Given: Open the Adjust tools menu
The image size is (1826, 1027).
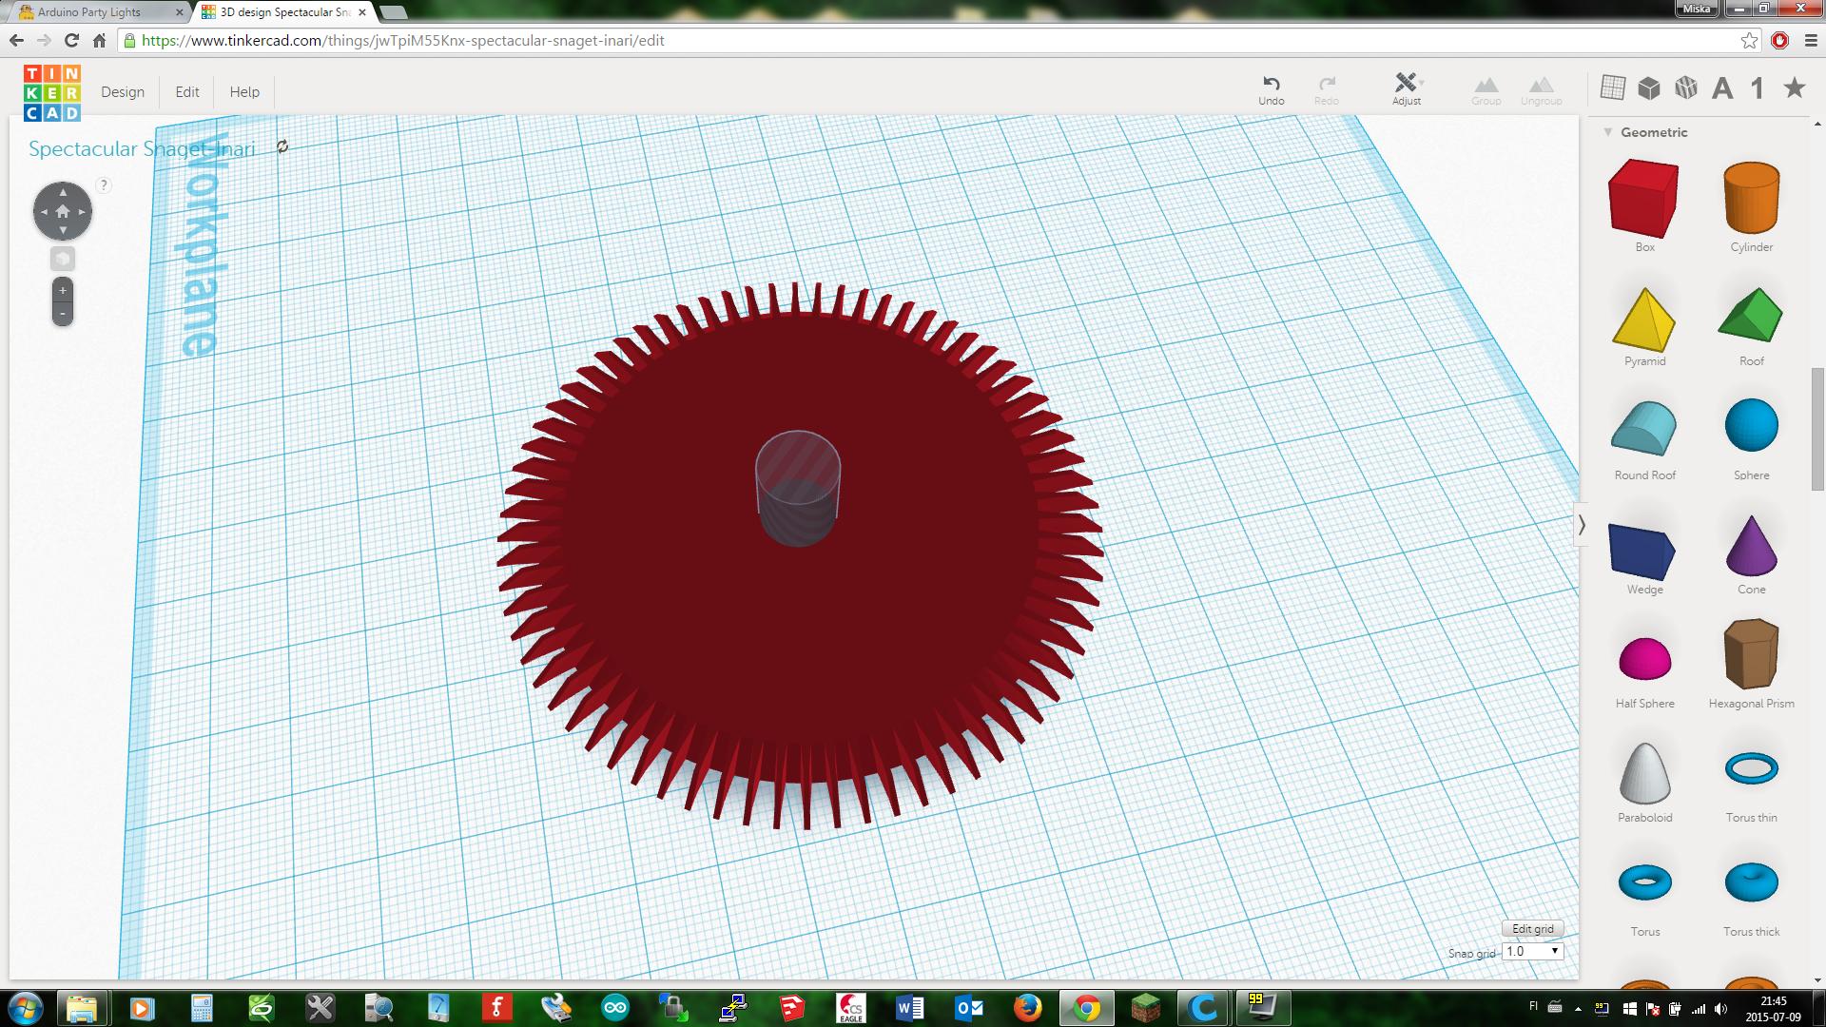Looking at the screenshot, I should (x=1407, y=90).
